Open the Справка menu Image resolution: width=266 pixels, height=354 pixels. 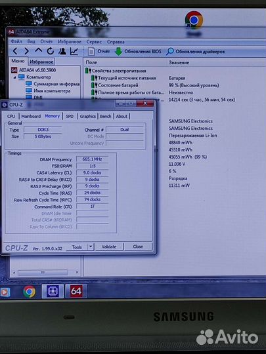pos(116,42)
